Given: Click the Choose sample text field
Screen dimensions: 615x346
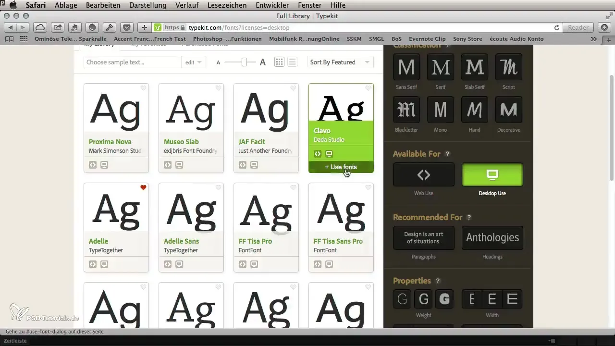Looking at the screenshot, I should tap(133, 62).
